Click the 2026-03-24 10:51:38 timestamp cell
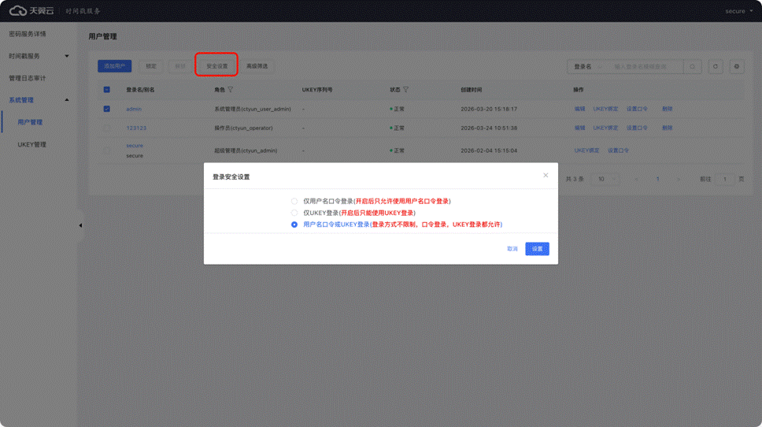 click(x=489, y=128)
